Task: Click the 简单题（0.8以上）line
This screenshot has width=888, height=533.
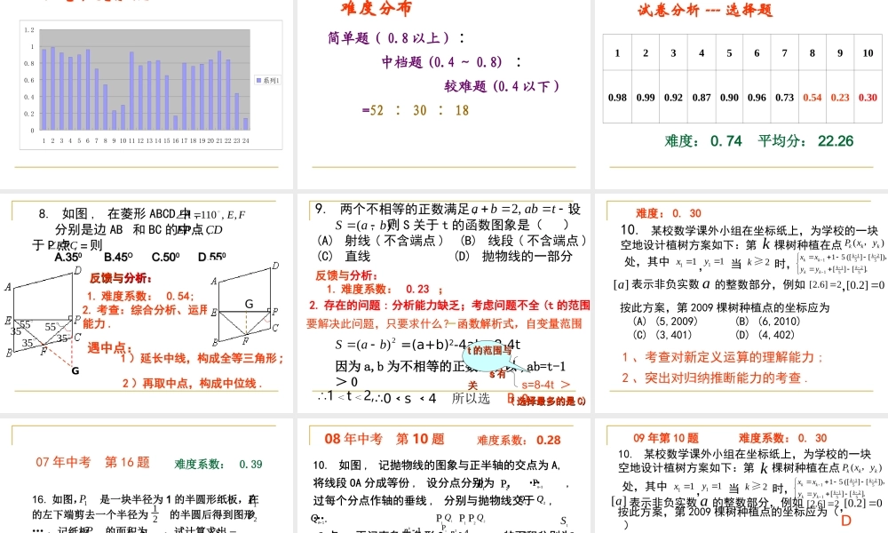Action: [x=396, y=38]
